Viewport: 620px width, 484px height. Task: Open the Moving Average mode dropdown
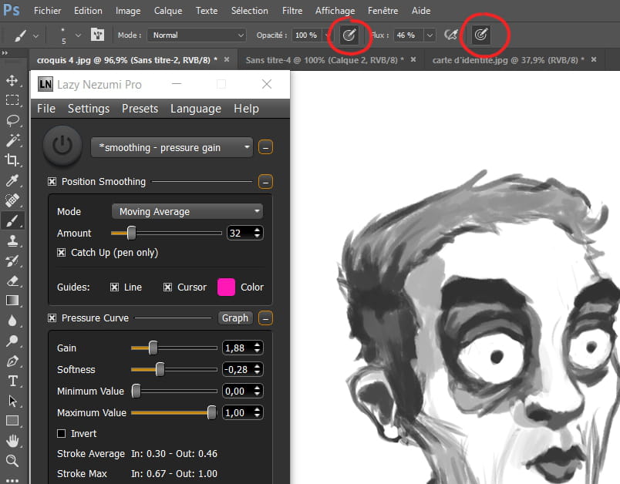click(x=187, y=211)
